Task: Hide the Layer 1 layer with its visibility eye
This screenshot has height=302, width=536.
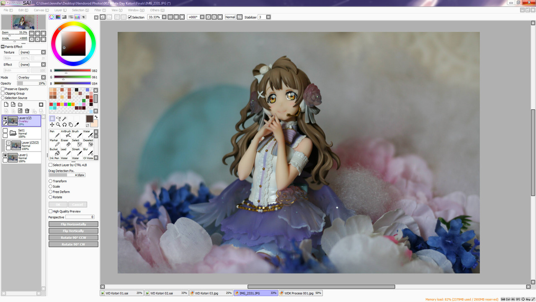Action: tap(5, 155)
